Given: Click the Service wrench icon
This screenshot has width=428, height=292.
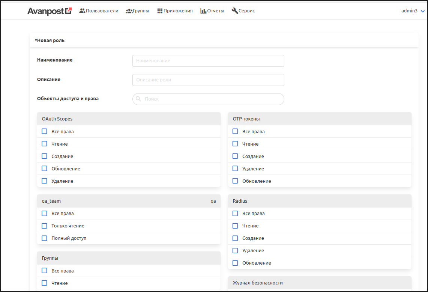Looking at the screenshot, I should (235, 11).
